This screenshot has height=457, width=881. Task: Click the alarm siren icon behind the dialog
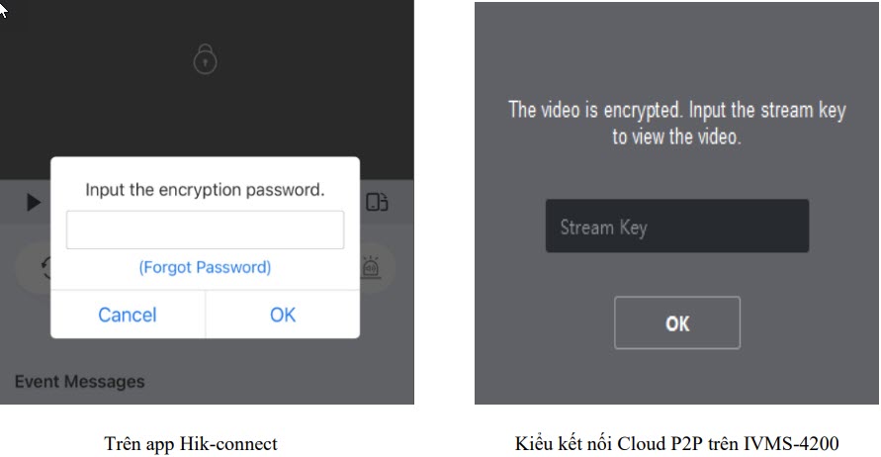pyautogui.click(x=372, y=267)
